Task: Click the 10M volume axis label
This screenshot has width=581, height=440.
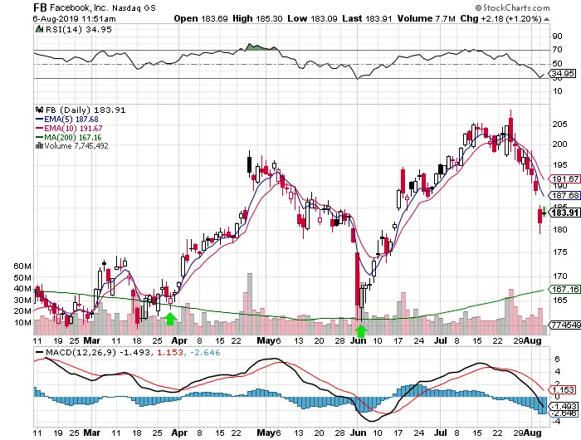Action: (x=22, y=322)
